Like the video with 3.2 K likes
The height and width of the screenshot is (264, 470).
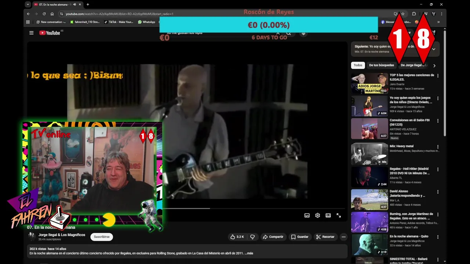(x=237, y=237)
